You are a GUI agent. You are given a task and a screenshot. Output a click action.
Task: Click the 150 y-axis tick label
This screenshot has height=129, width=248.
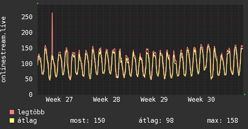[x=27, y=48]
